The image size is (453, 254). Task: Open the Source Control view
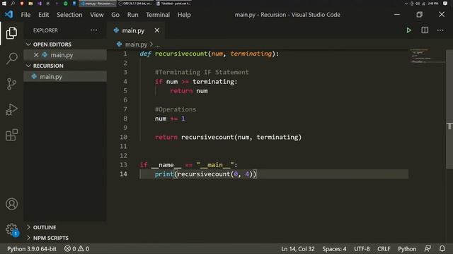(11, 84)
